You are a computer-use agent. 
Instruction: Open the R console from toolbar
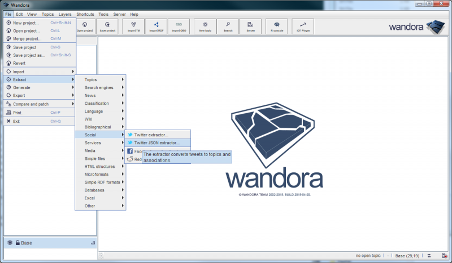(276, 26)
